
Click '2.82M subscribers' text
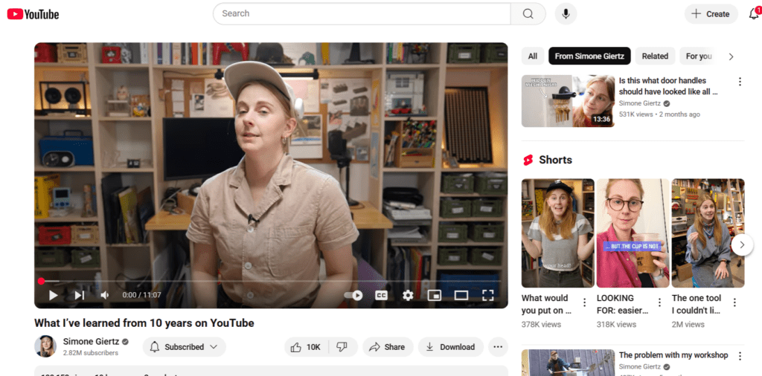click(91, 353)
